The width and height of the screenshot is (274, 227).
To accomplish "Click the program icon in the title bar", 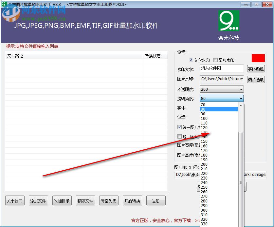I will tap(4, 4).
